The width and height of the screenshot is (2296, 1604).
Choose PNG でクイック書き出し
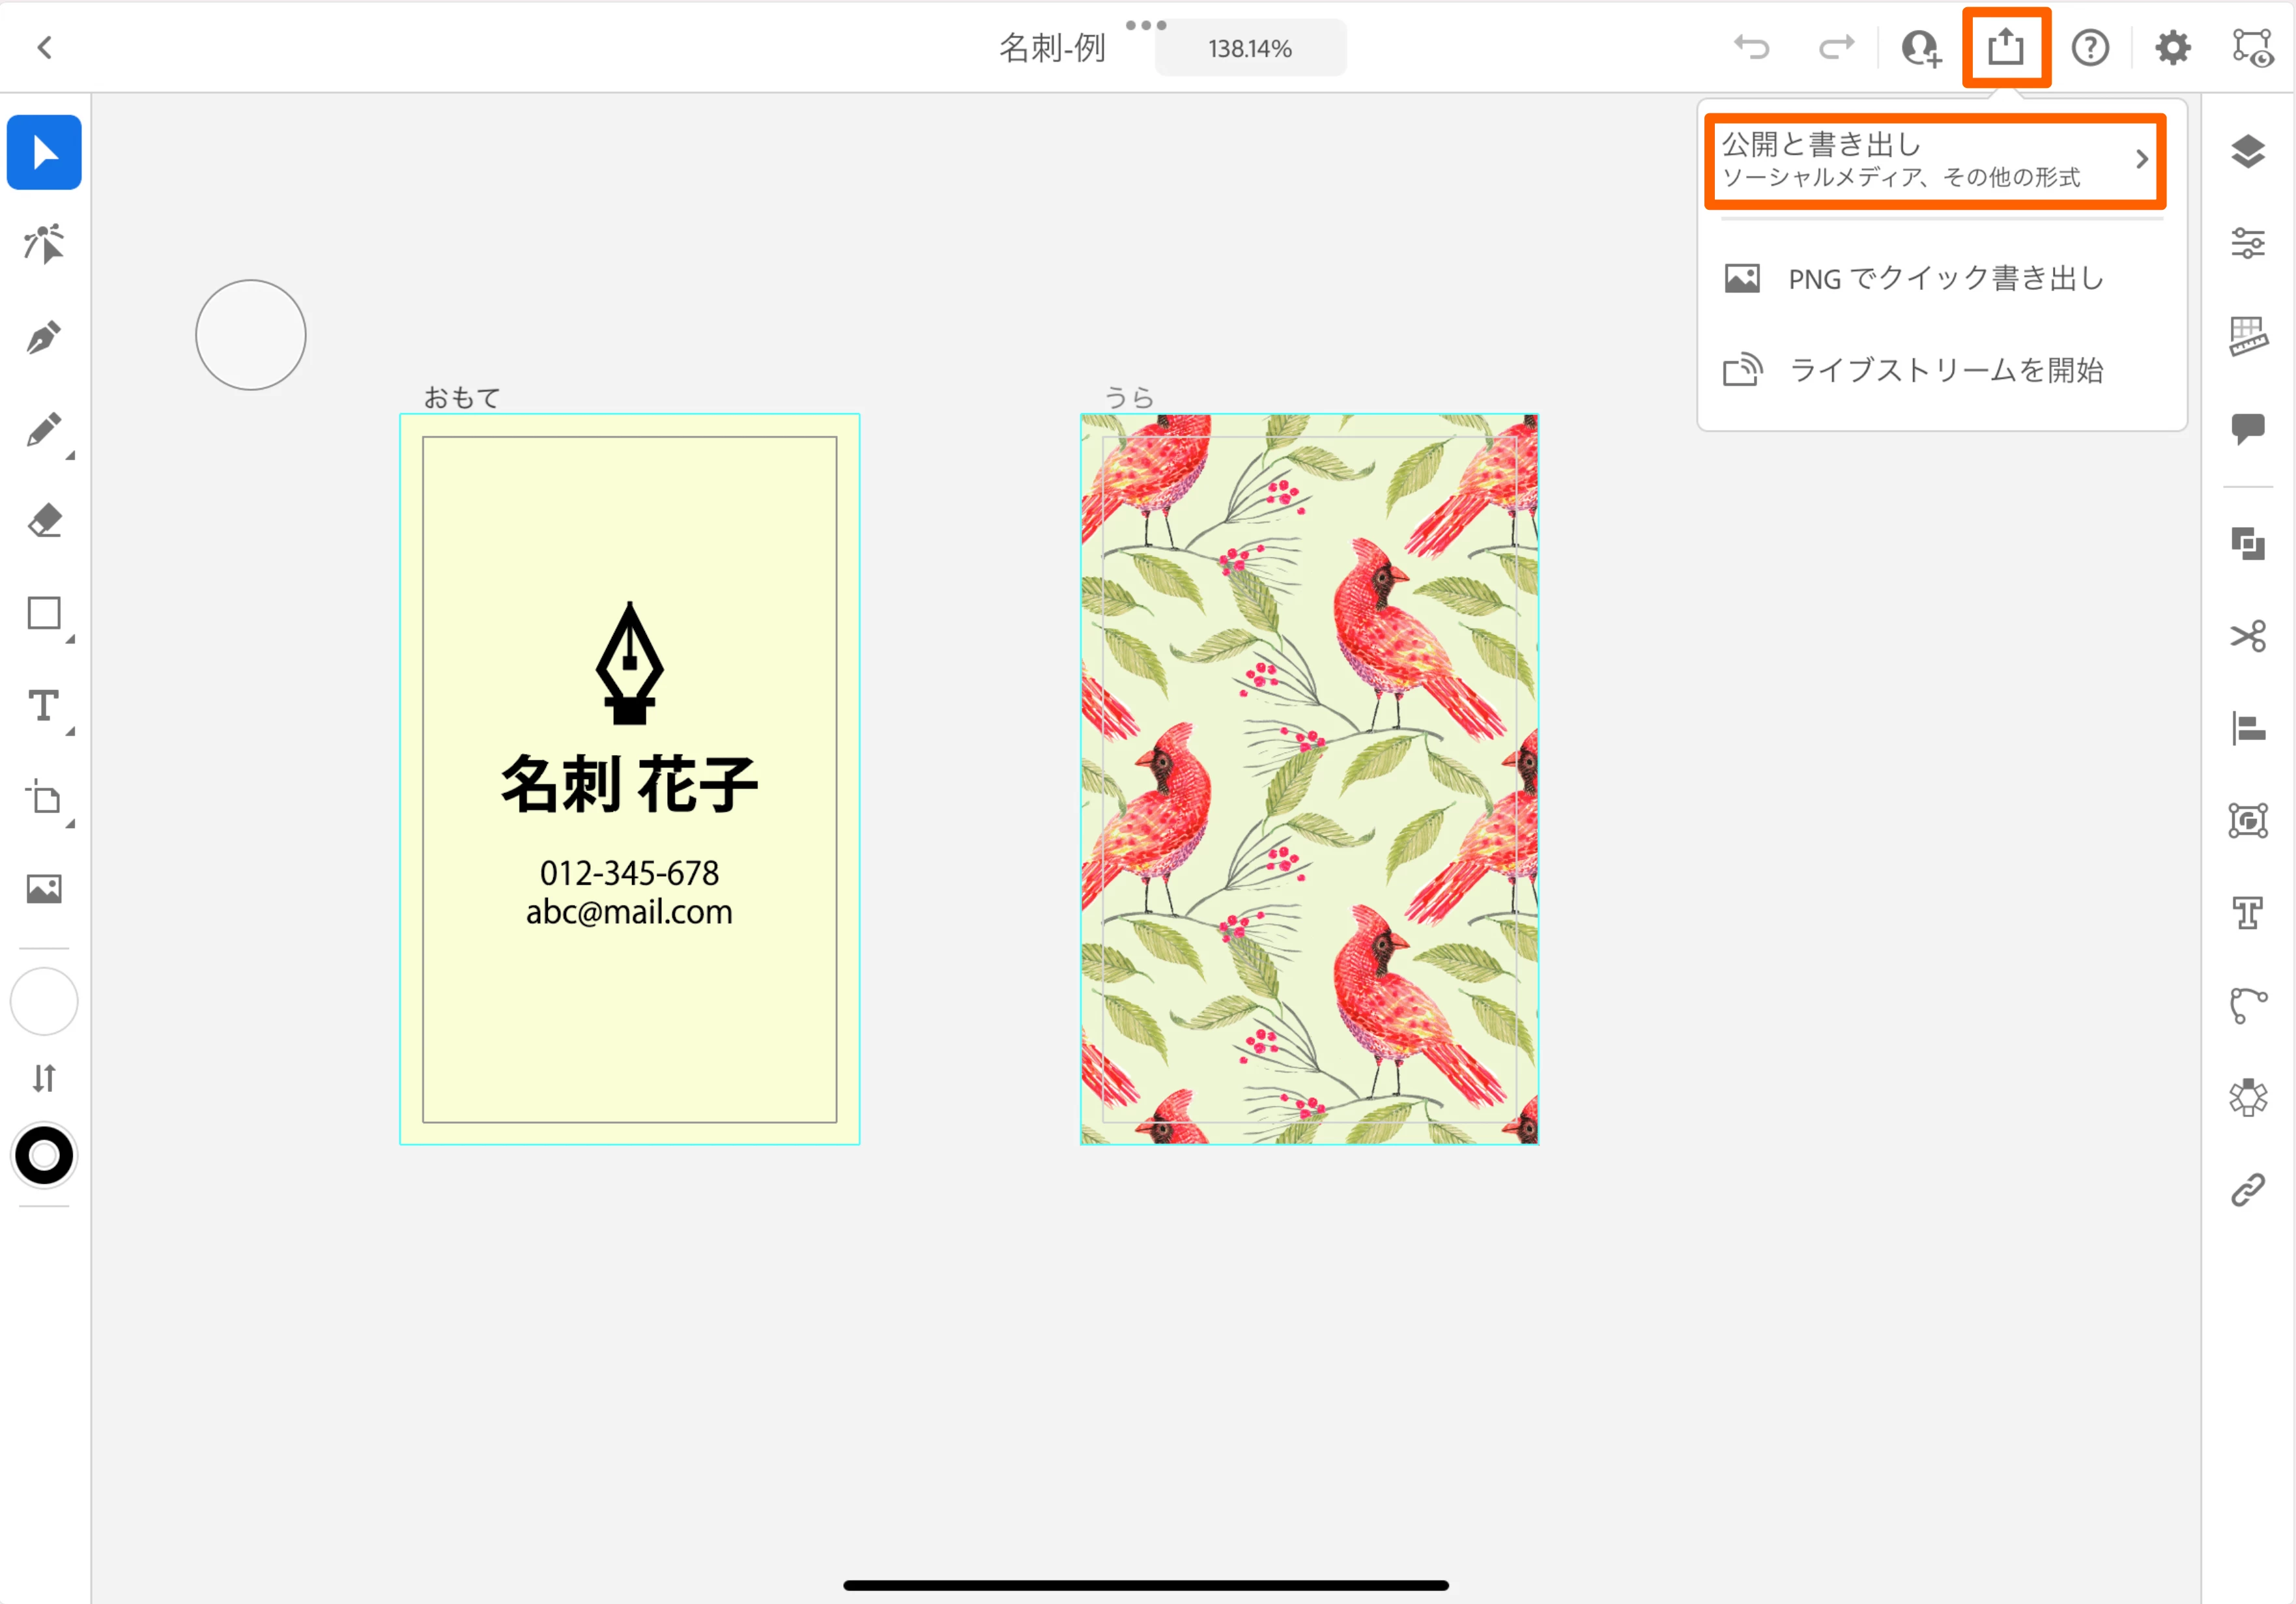point(1945,278)
